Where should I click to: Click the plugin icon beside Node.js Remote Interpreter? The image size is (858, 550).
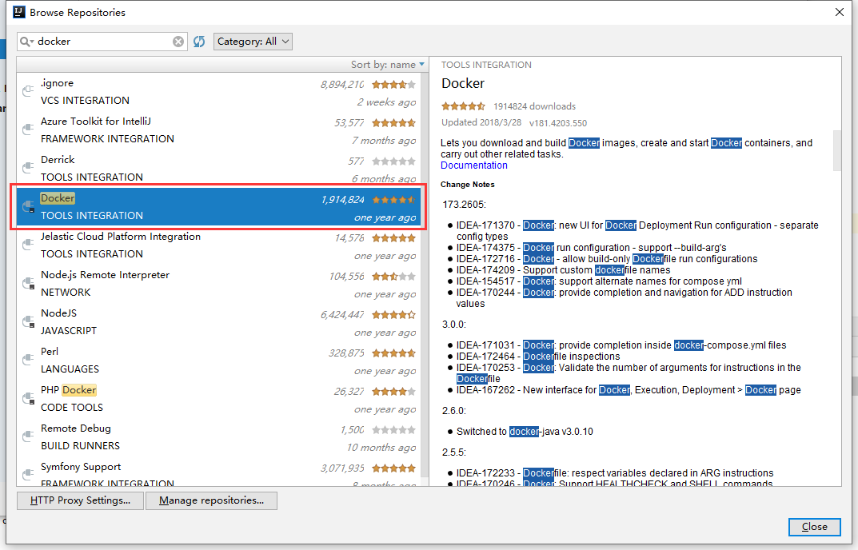(28, 283)
